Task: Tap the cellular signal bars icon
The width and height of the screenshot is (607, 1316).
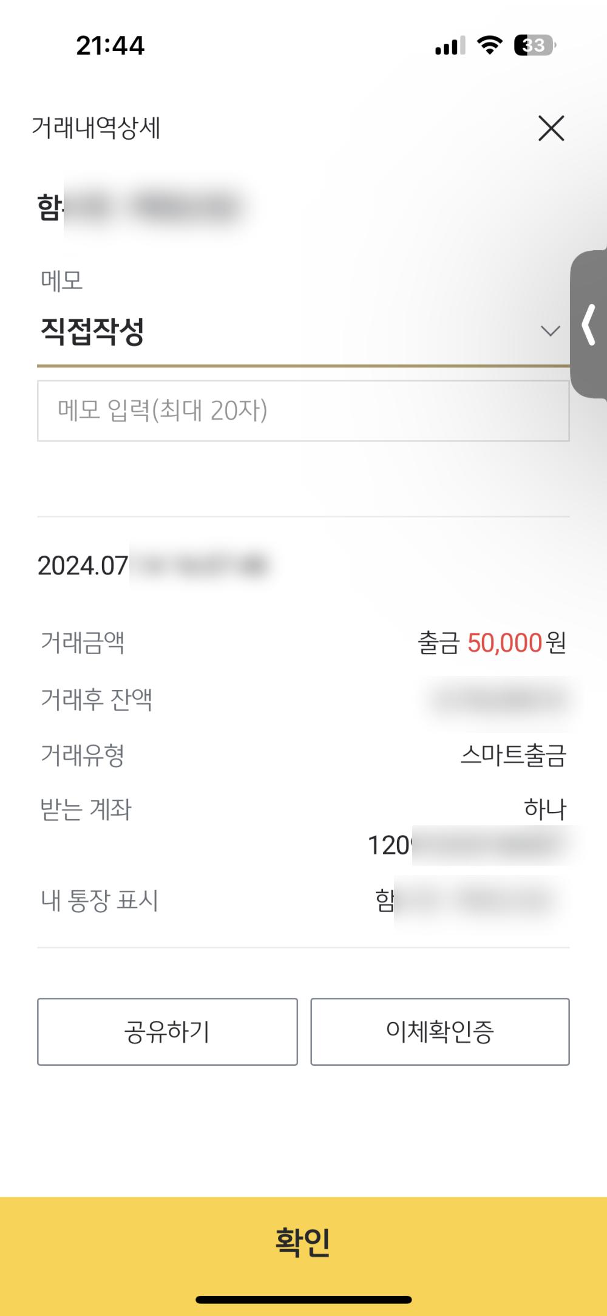Action: [x=450, y=46]
